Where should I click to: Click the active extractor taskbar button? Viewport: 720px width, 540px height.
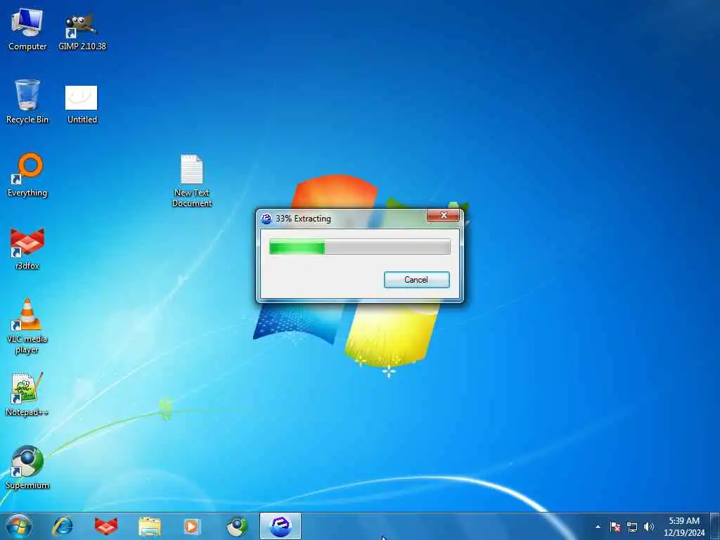point(281,526)
